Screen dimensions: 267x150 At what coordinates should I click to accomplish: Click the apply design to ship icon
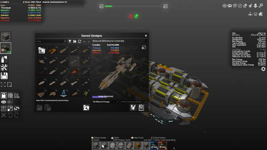coord(132,108)
